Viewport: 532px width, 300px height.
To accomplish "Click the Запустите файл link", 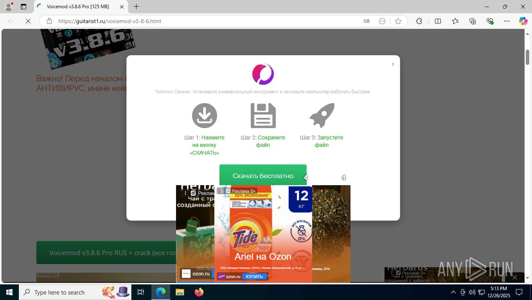I will 330,141.
